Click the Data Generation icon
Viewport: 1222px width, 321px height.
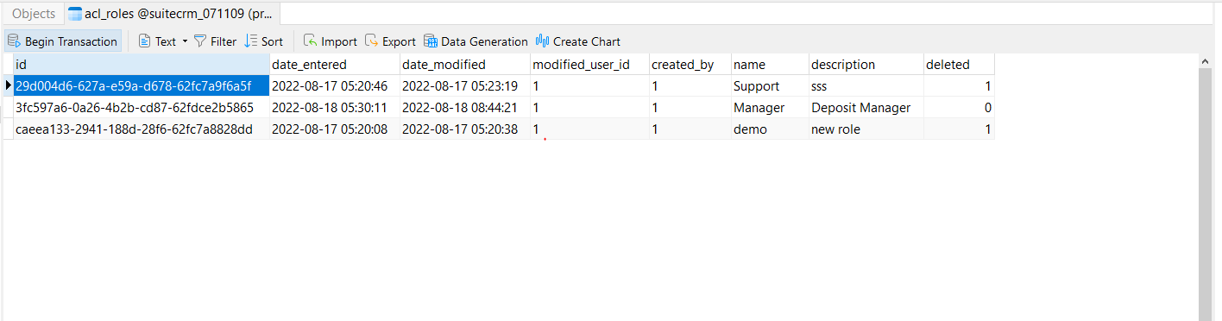[430, 41]
